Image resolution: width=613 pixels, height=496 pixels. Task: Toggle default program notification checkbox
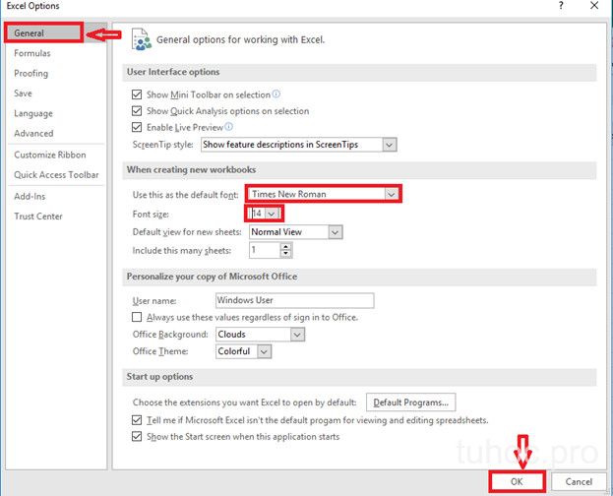click(137, 420)
